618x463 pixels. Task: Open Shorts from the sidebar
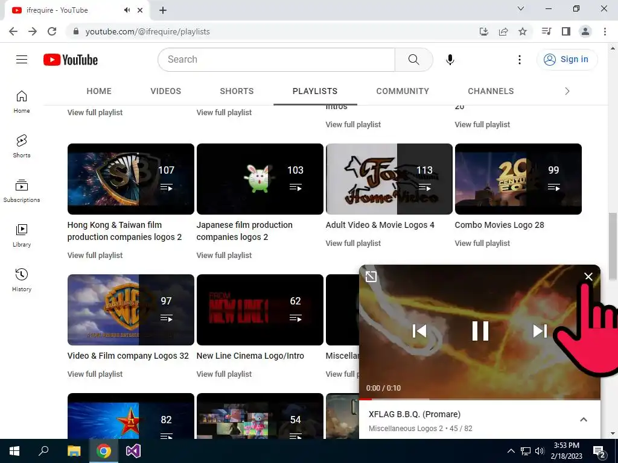point(22,146)
